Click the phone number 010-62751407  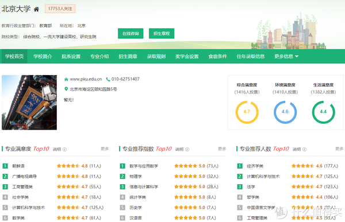[x=125, y=79]
